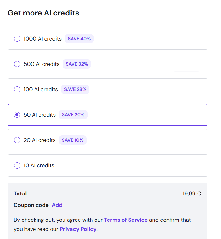Click the SAVE 40% badge
This screenshot has height=239, width=221.
(x=79, y=39)
